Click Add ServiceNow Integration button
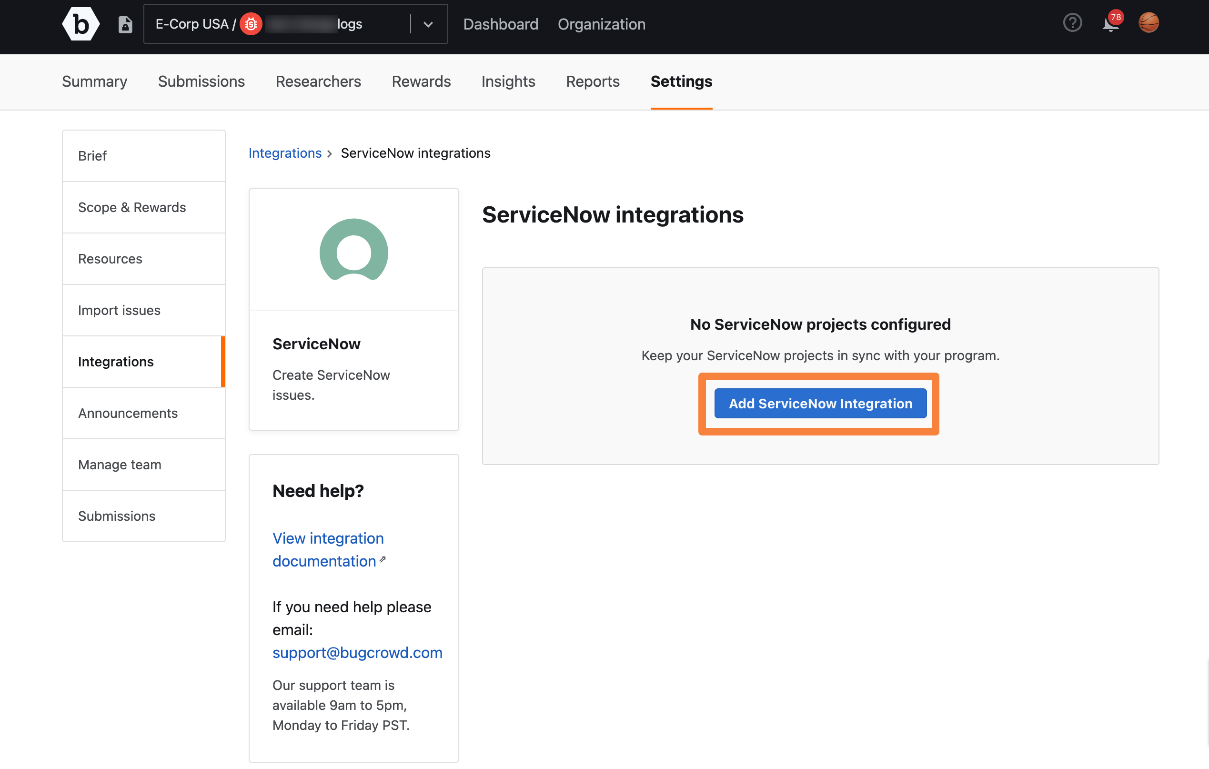Image resolution: width=1209 pixels, height=769 pixels. (820, 404)
